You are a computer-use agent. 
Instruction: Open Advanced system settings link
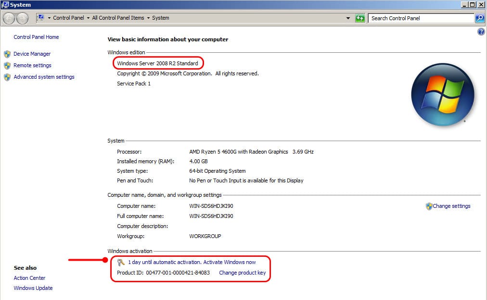[x=44, y=77]
